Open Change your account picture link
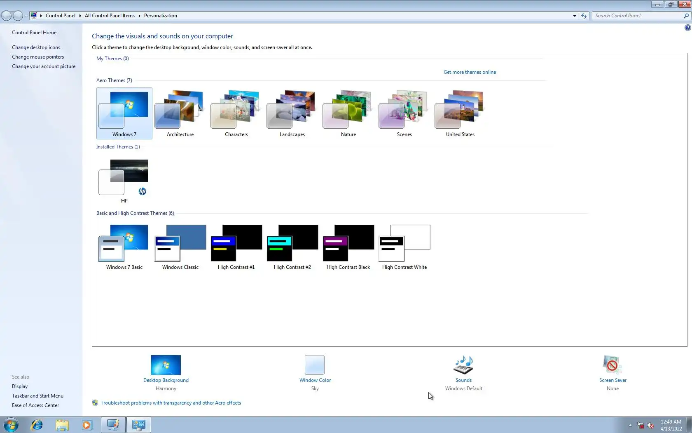 pyautogui.click(x=44, y=66)
